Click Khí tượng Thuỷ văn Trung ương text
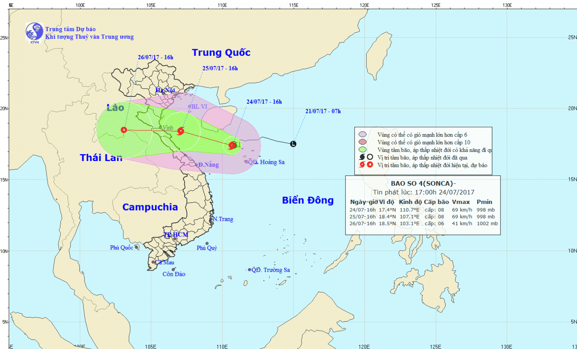The height and width of the screenshot is (349, 577). [x=90, y=37]
